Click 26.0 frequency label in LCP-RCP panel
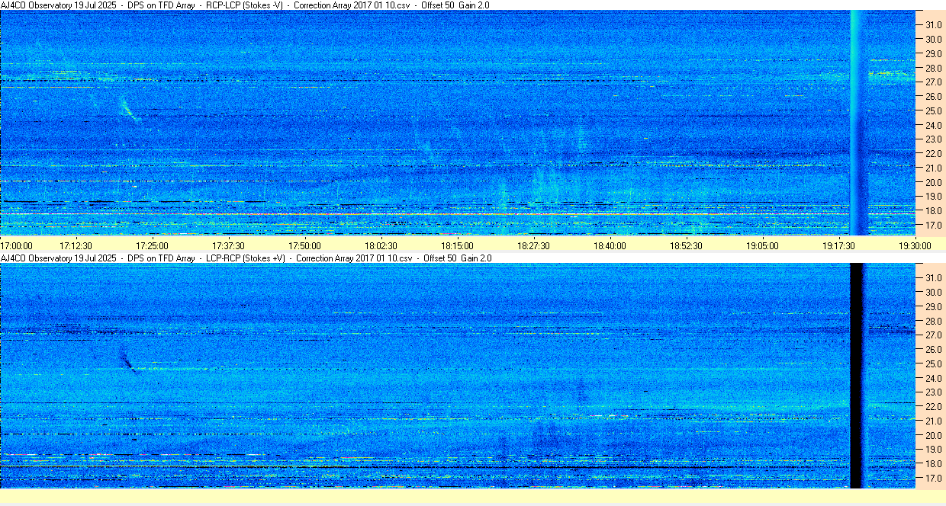The width and height of the screenshot is (946, 506). (x=934, y=350)
